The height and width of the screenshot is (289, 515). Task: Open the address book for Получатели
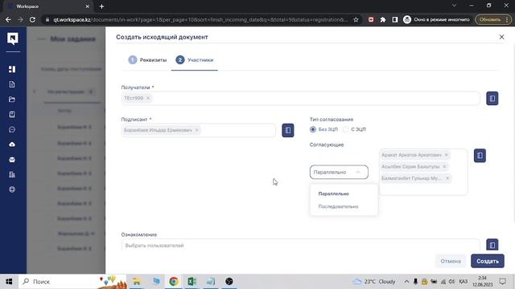pos(492,98)
